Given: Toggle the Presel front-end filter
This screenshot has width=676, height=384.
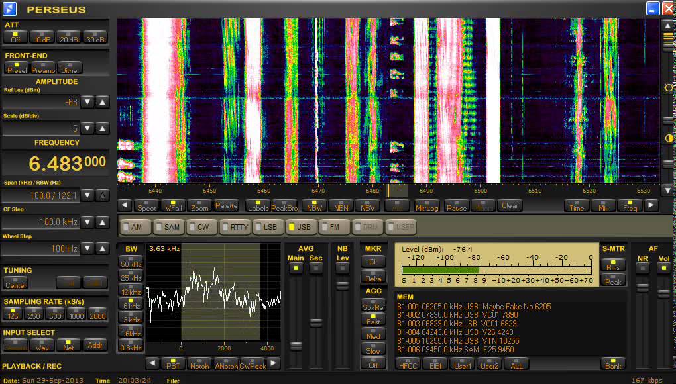Looking at the screenshot, I should click(x=17, y=68).
